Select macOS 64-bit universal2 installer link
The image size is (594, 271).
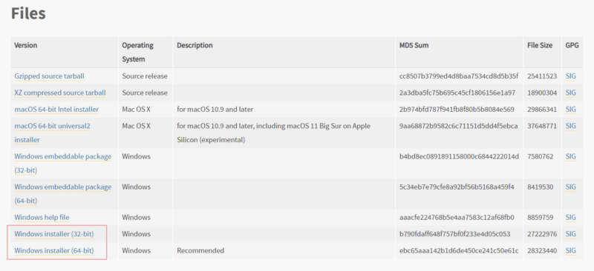[52, 133]
